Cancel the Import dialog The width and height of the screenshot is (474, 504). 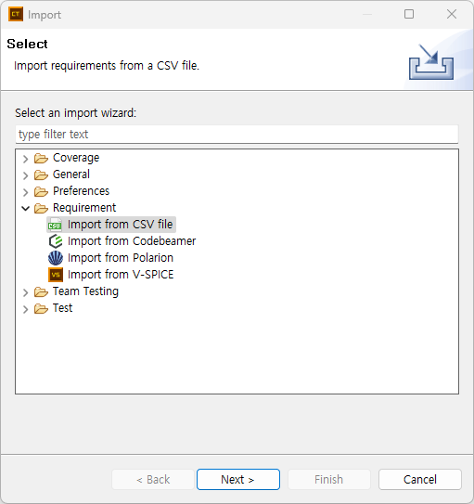click(x=419, y=479)
